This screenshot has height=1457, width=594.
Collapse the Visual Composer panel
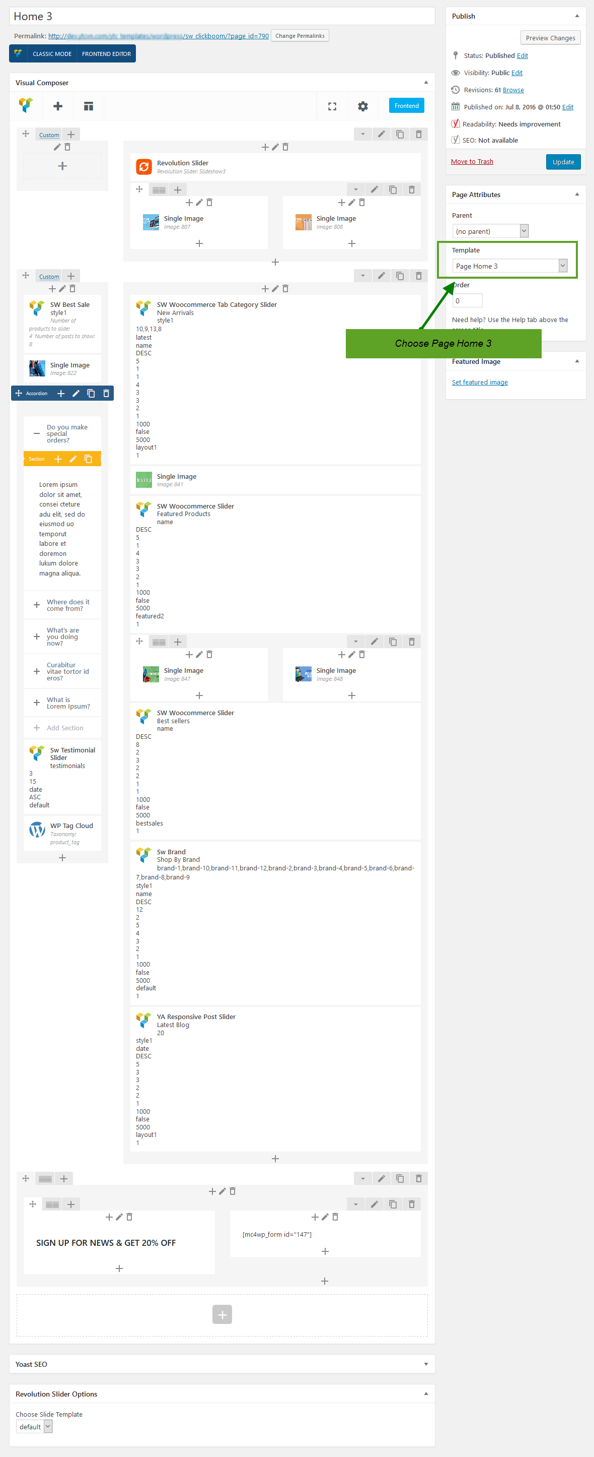pyautogui.click(x=426, y=82)
